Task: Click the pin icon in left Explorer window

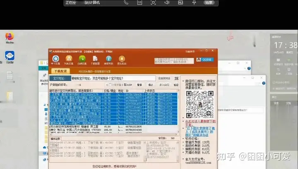Action: coord(44,75)
